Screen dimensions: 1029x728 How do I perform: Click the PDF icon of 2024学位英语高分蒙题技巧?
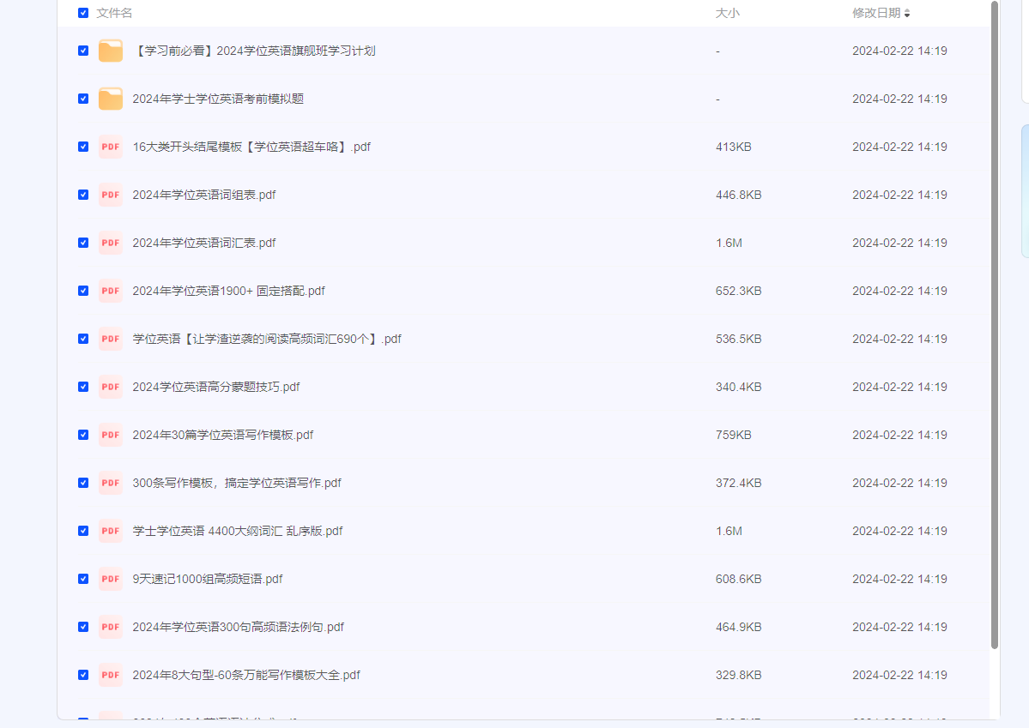(111, 387)
